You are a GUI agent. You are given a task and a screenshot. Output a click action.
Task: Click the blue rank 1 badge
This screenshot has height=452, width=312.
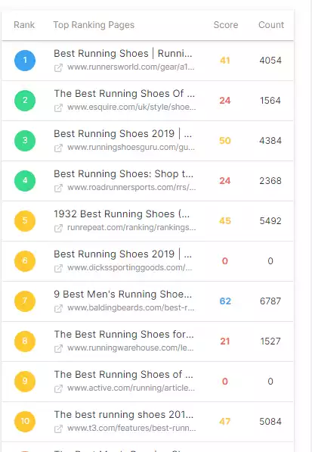[x=25, y=61]
